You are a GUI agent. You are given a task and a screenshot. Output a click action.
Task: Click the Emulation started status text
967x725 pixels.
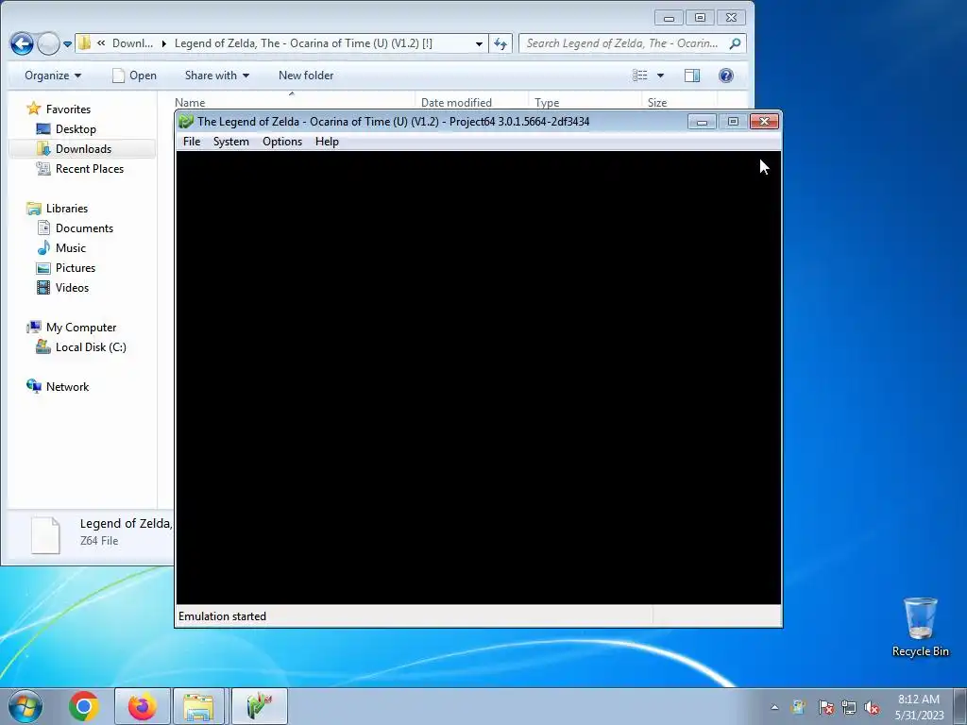click(222, 616)
